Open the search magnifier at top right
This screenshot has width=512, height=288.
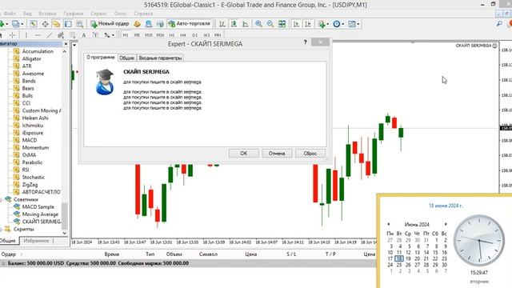499,24
